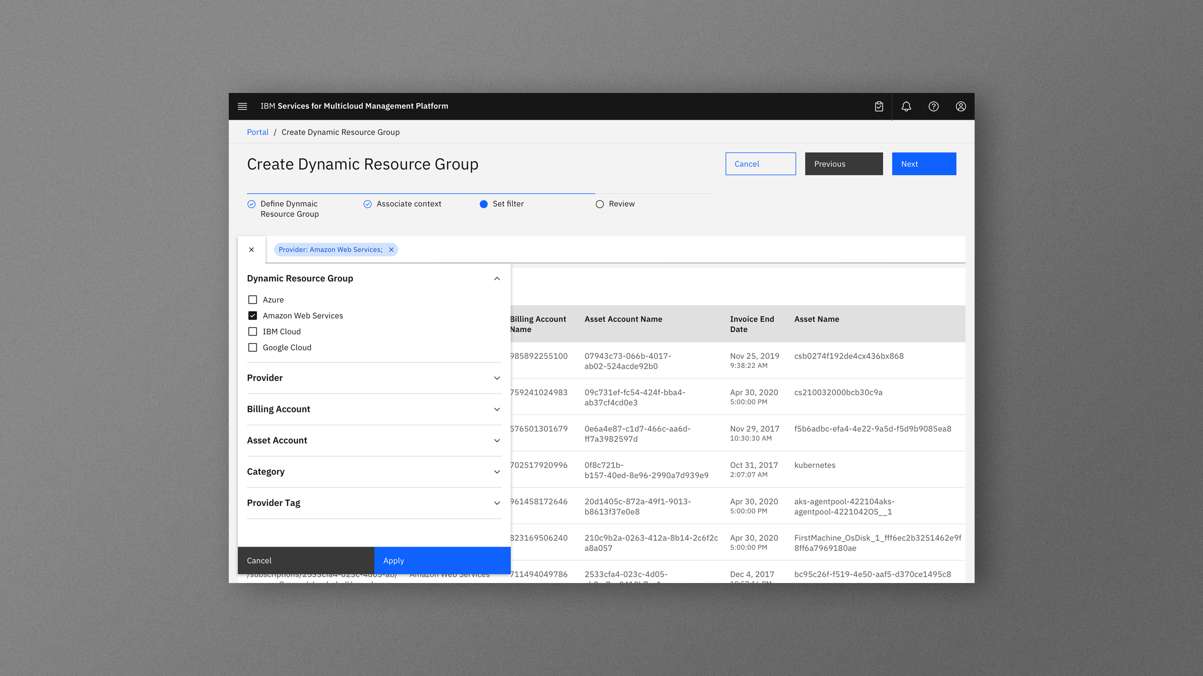This screenshot has height=676, width=1203.
Task: Open the help question-mark icon
Action: coord(933,106)
